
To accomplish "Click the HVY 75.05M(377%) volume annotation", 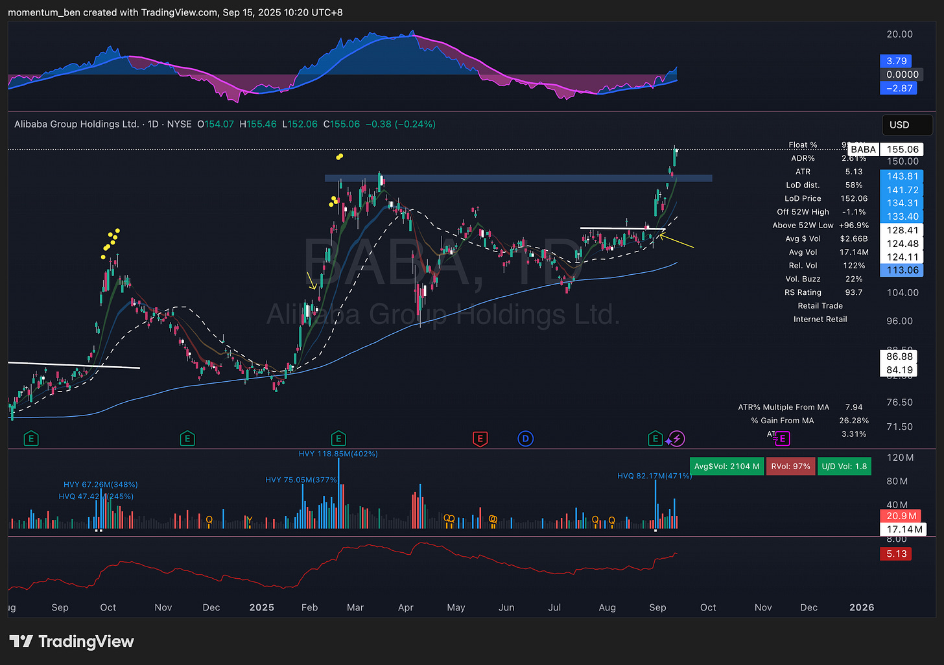I will tap(301, 480).
